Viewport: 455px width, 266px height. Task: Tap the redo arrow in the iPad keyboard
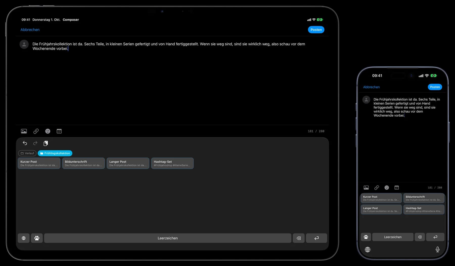coord(35,143)
